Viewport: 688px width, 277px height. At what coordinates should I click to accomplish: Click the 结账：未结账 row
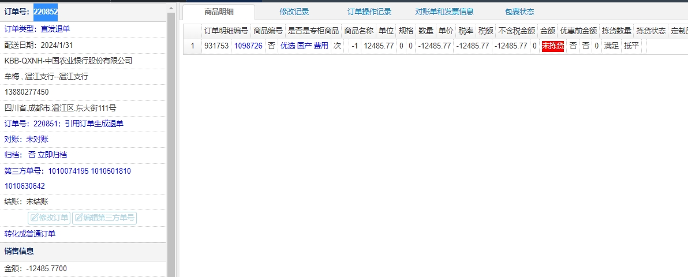pos(83,201)
